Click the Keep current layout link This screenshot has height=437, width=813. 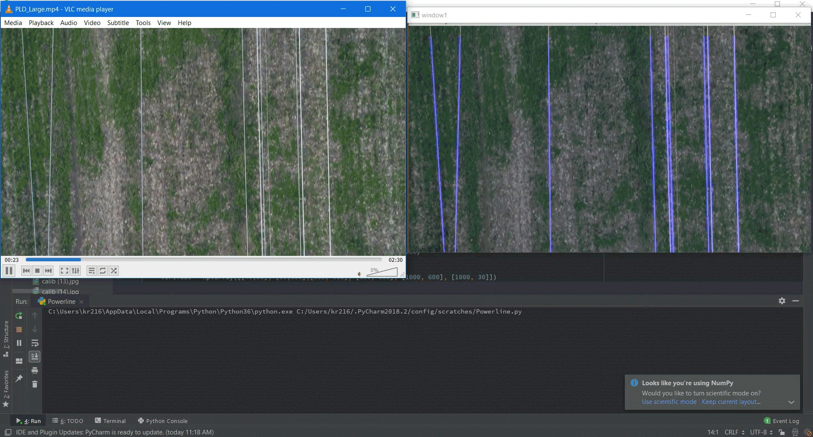(x=731, y=402)
